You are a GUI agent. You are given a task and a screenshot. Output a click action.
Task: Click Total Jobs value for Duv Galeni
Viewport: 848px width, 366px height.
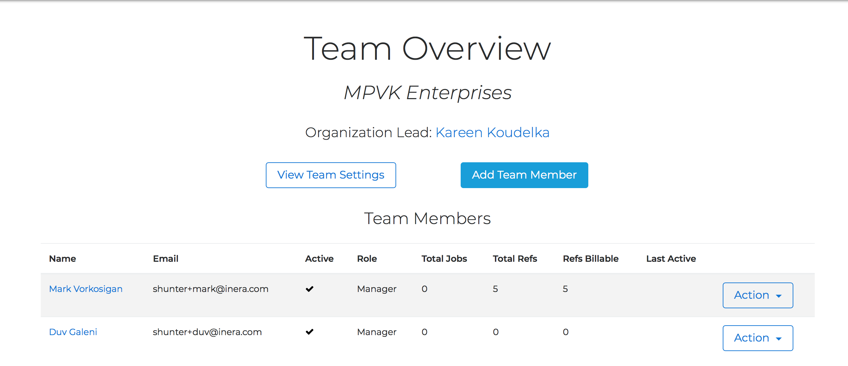click(x=424, y=332)
